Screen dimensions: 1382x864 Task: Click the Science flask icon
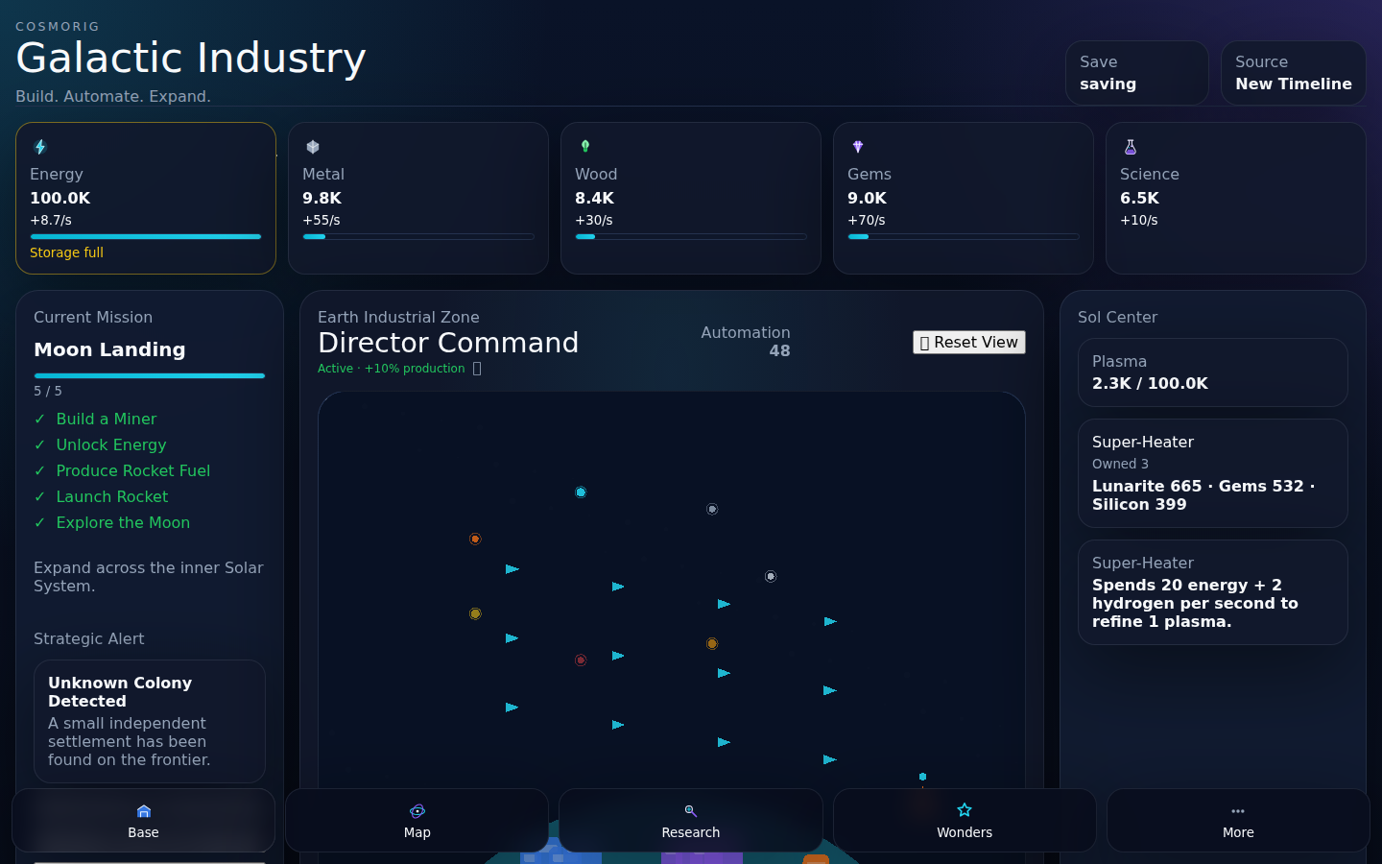(x=1131, y=147)
